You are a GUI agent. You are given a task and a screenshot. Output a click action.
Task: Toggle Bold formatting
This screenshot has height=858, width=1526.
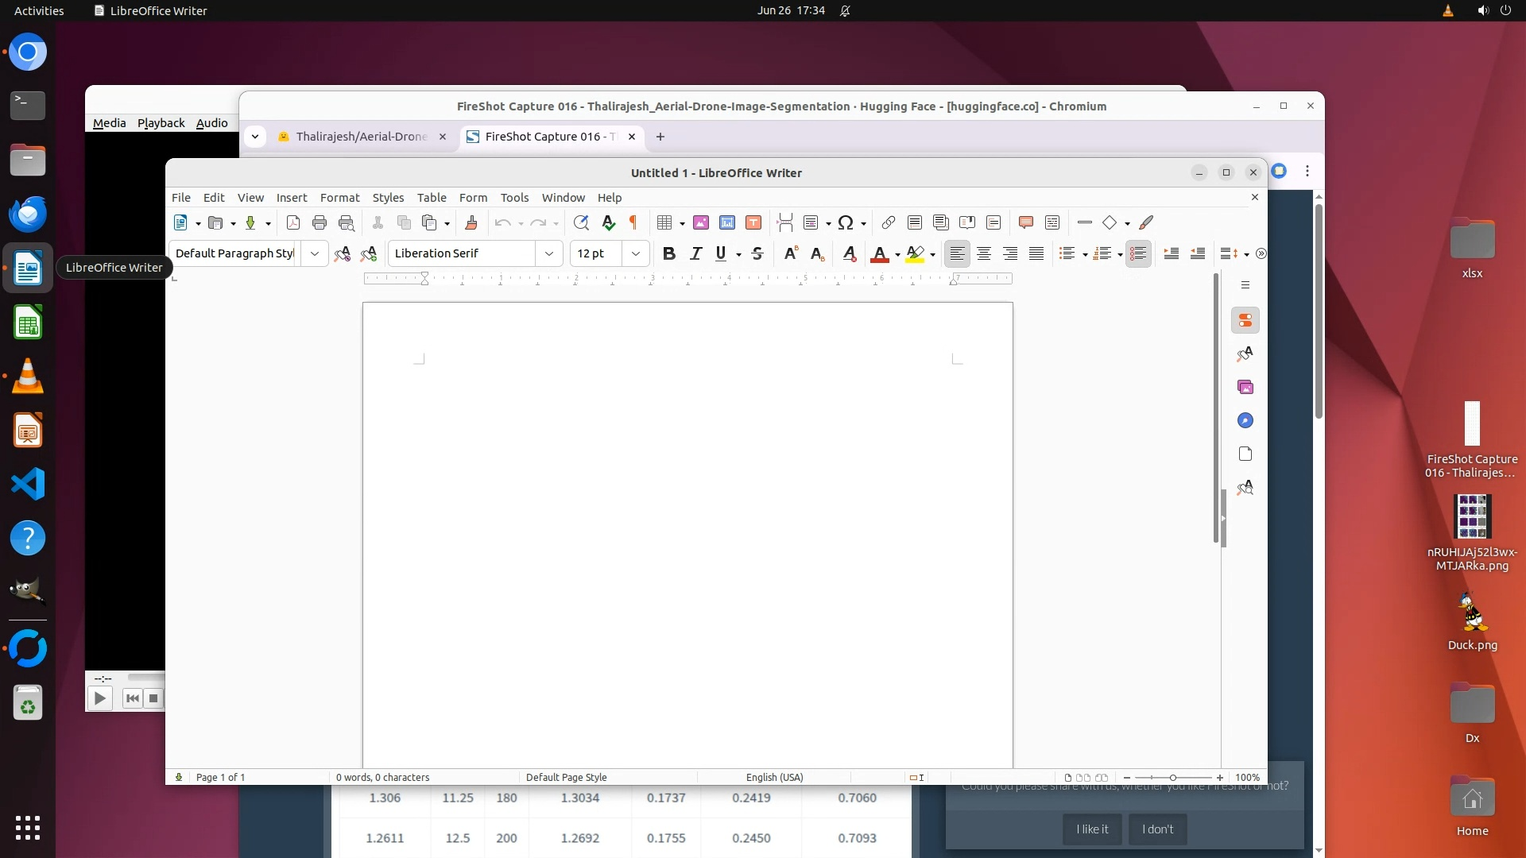(x=668, y=253)
